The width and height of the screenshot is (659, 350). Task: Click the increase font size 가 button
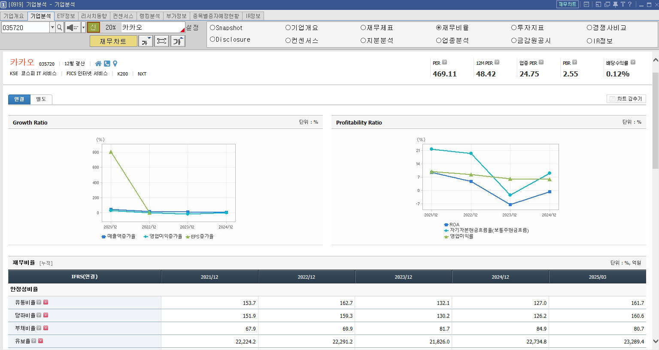click(x=178, y=41)
